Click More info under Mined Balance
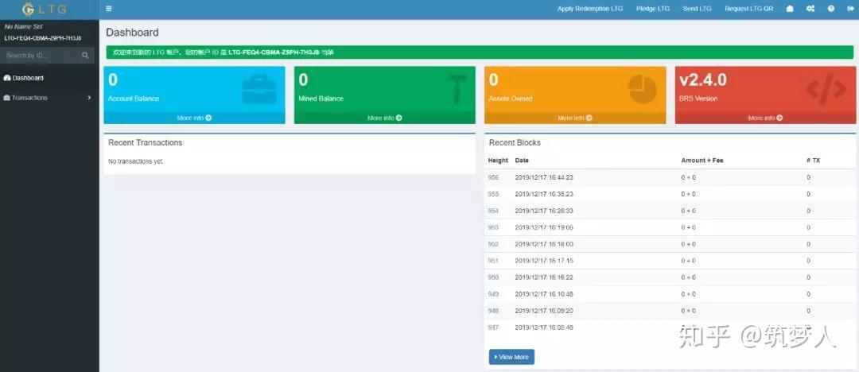 pos(385,118)
